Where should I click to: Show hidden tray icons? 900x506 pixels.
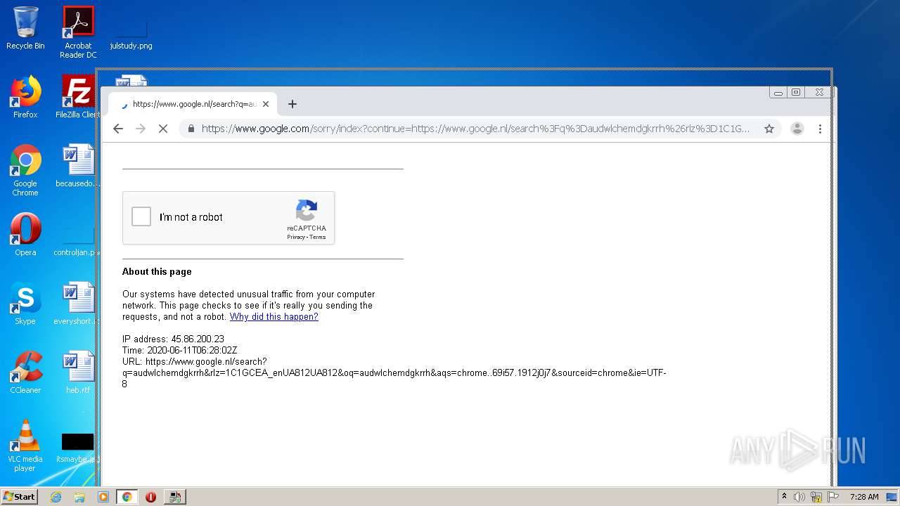pyautogui.click(x=784, y=497)
